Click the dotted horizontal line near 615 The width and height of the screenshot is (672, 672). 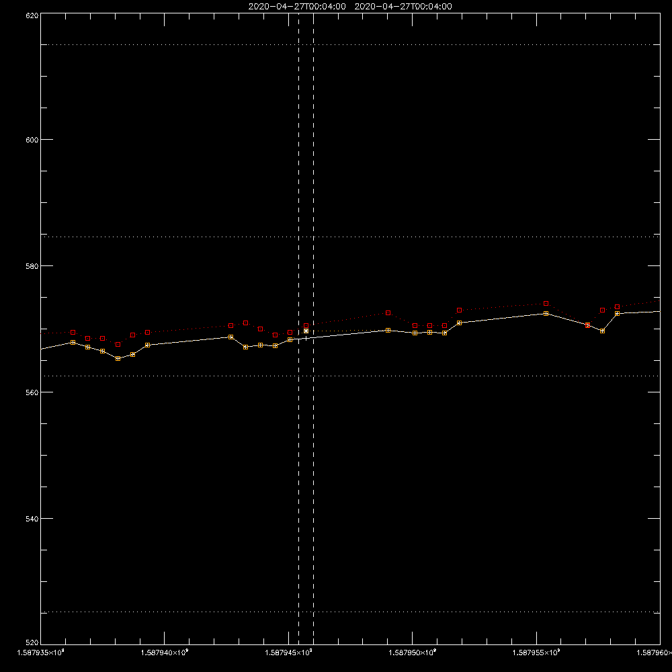(x=350, y=44)
